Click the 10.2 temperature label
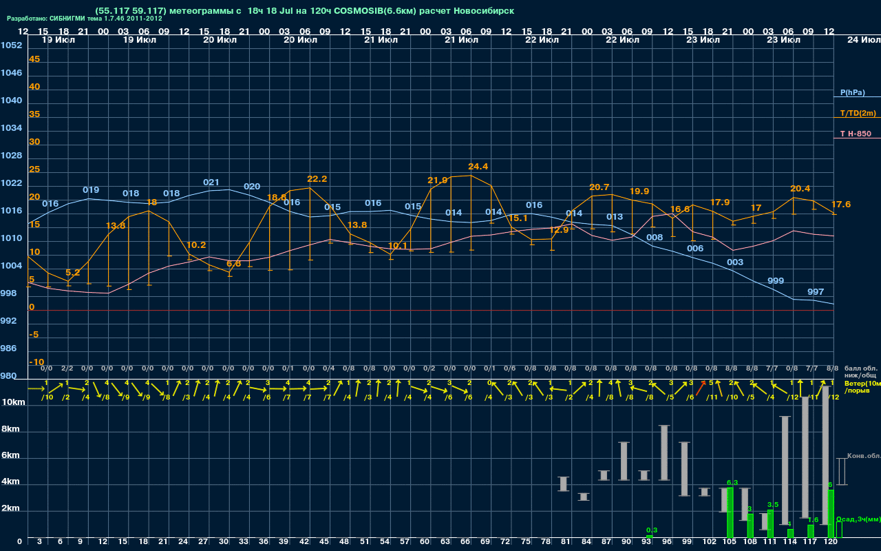 point(196,245)
